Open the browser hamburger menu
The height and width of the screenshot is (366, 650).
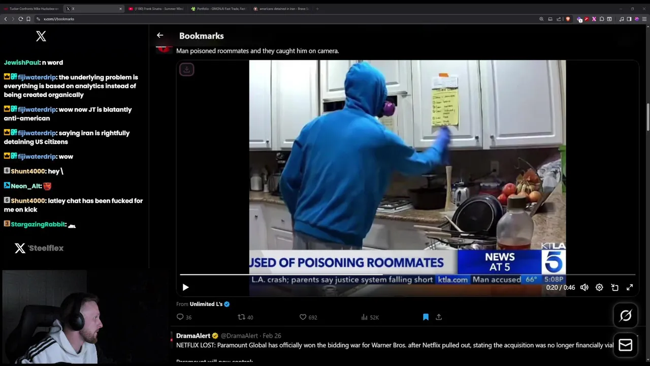point(644,19)
